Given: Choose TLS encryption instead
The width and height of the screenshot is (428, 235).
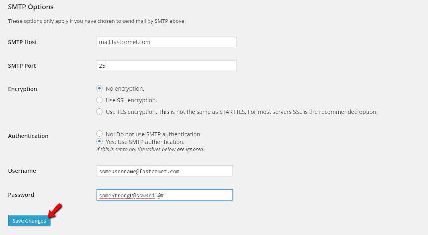Looking at the screenshot, I should point(99,111).
